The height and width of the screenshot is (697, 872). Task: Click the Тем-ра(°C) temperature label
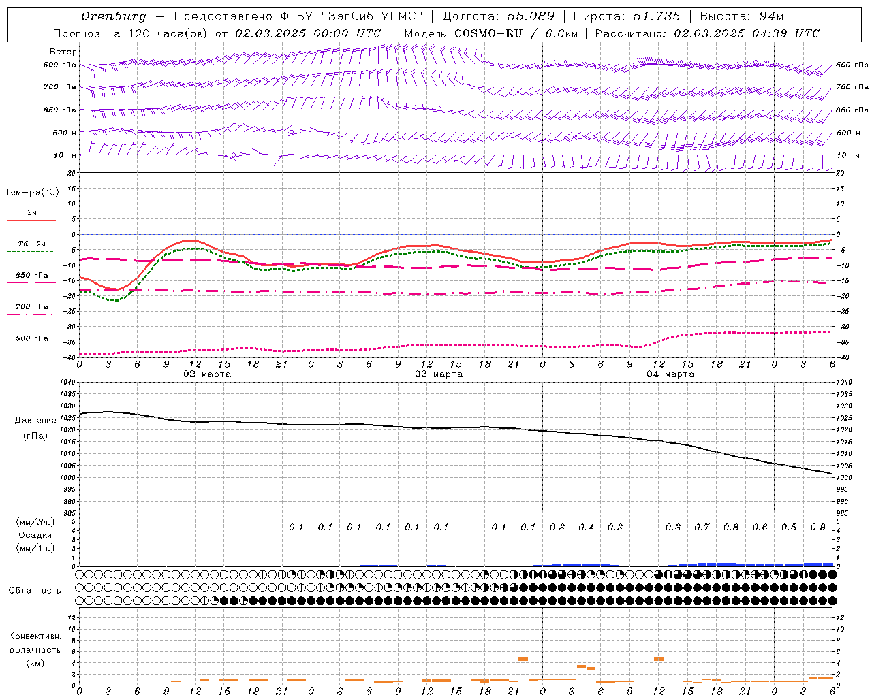(32, 193)
